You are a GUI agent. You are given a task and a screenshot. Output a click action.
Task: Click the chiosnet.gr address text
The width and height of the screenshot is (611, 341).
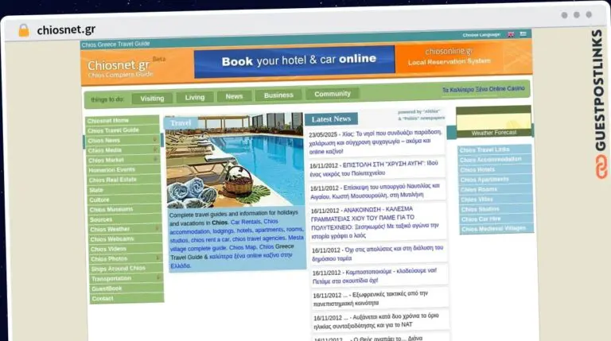coord(66,29)
